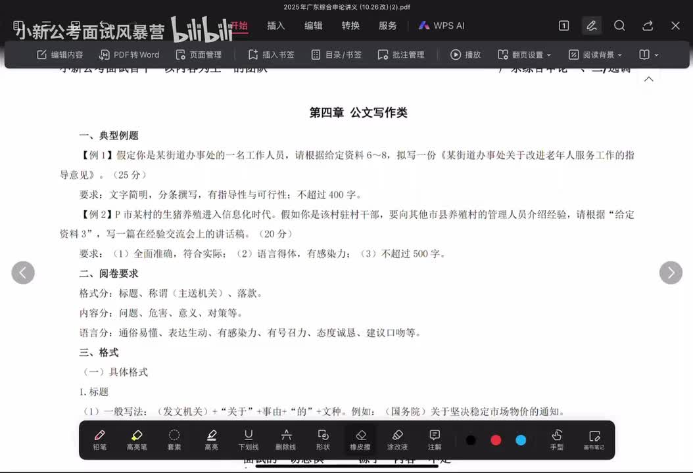Open the page number indicator icon
The image size is (693, 473).
[x=564, y=26]
